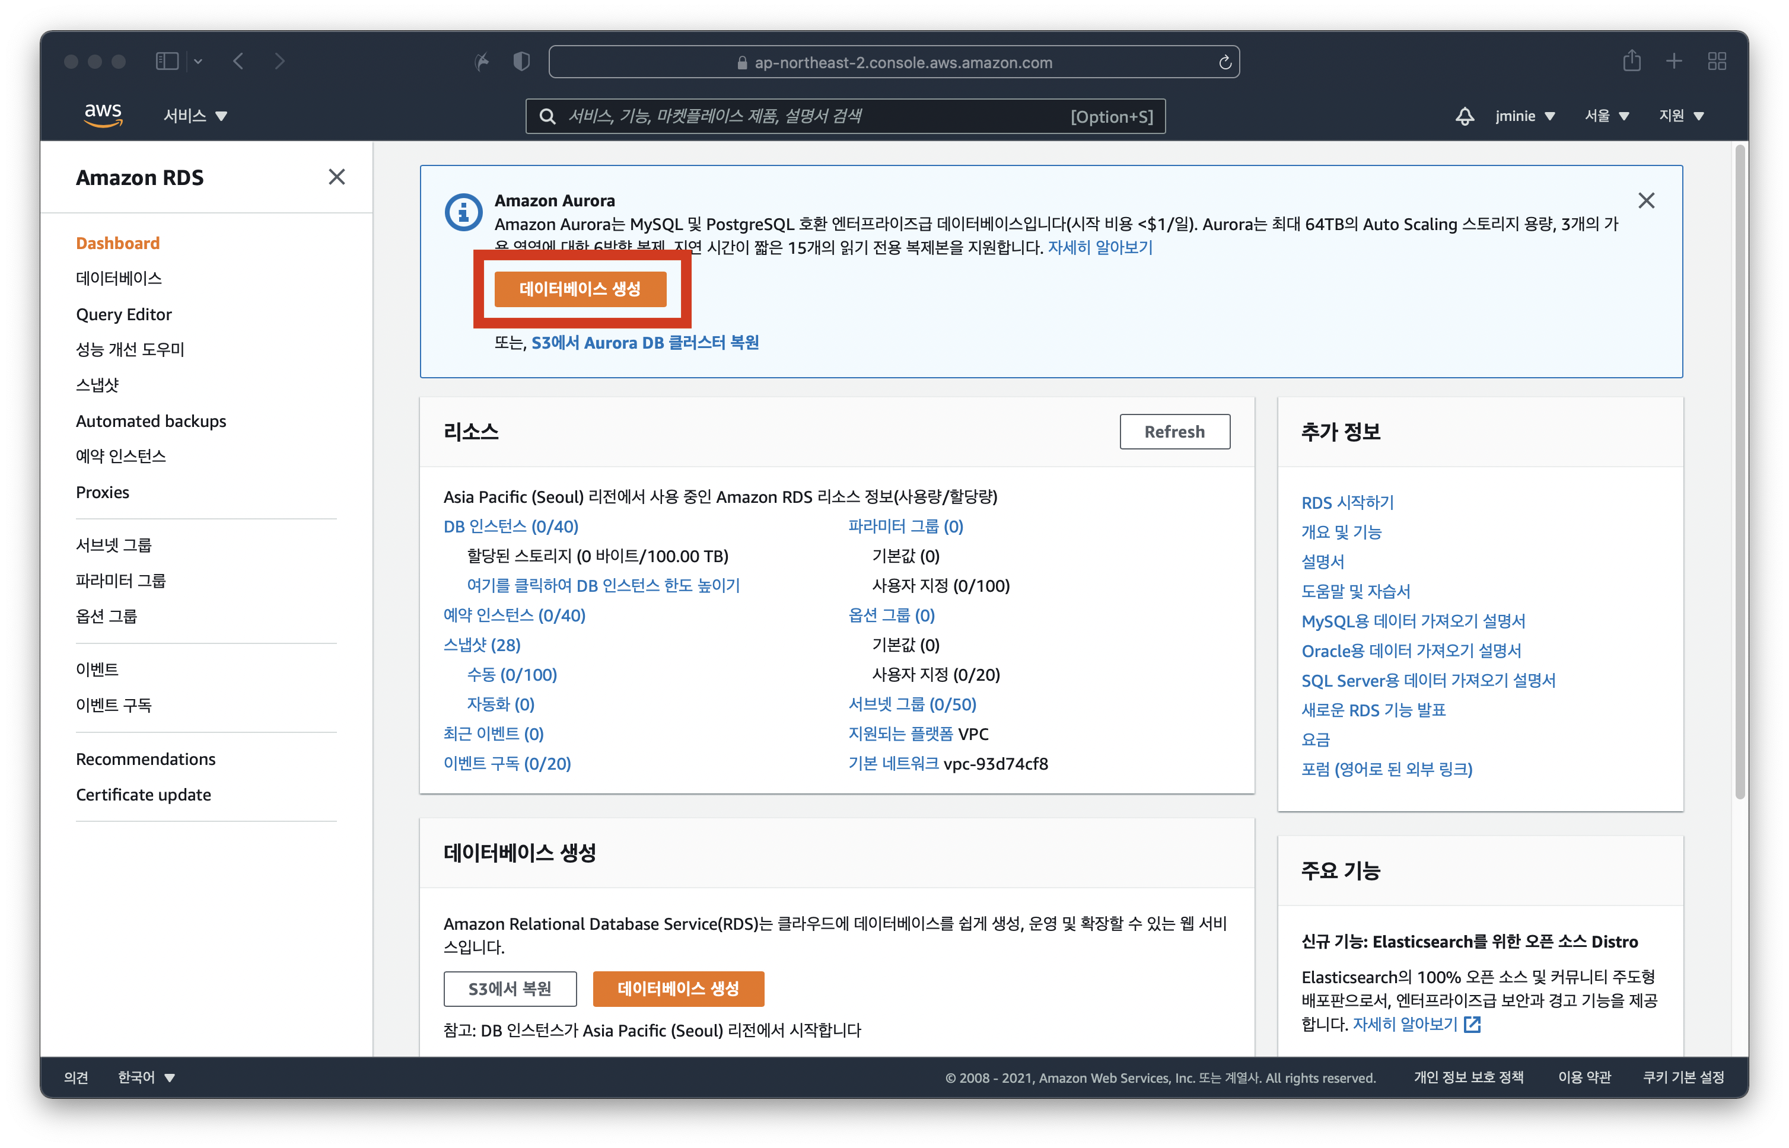Open the DB 인스턴스 (0/40) link

tap(511, 527)
